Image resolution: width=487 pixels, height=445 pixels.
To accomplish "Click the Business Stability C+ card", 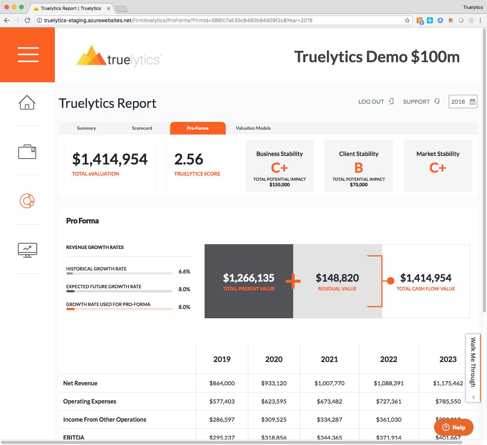I will [x=279, y=166].
